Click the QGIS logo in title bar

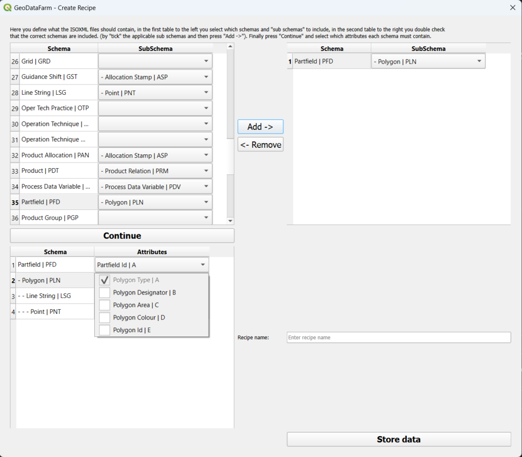(x=7, y=8)
